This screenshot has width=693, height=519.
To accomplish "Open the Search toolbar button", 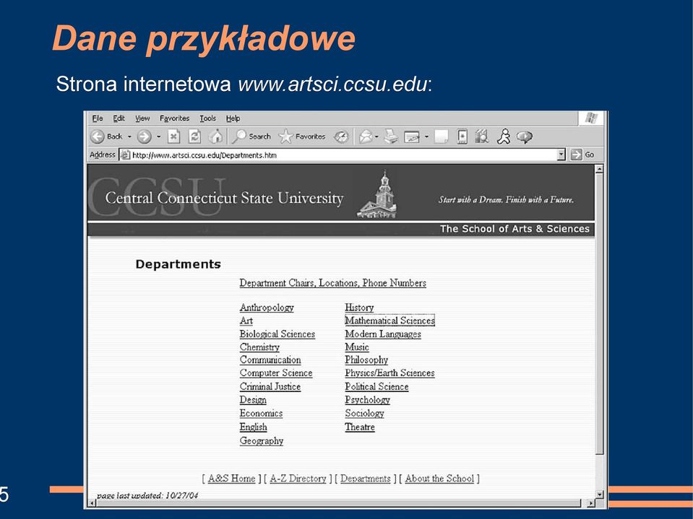I will [251, 137].
